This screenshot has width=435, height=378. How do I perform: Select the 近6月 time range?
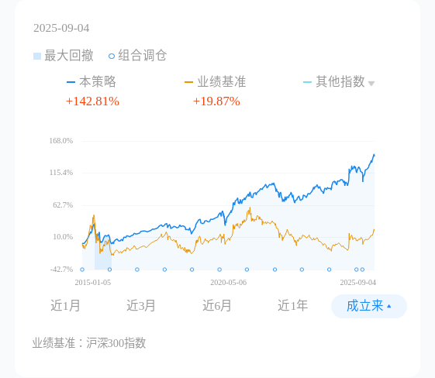(x=217, y=306)
